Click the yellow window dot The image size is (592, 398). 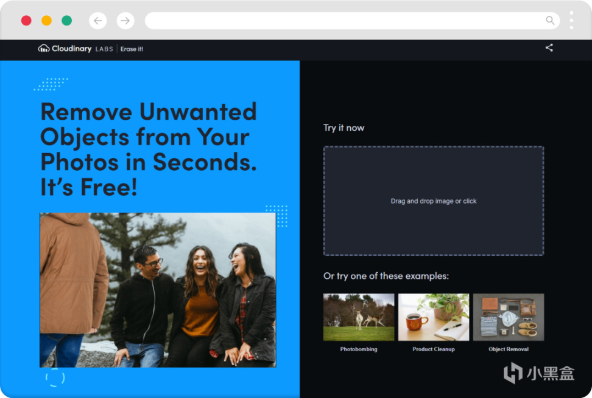pos(46,20)
